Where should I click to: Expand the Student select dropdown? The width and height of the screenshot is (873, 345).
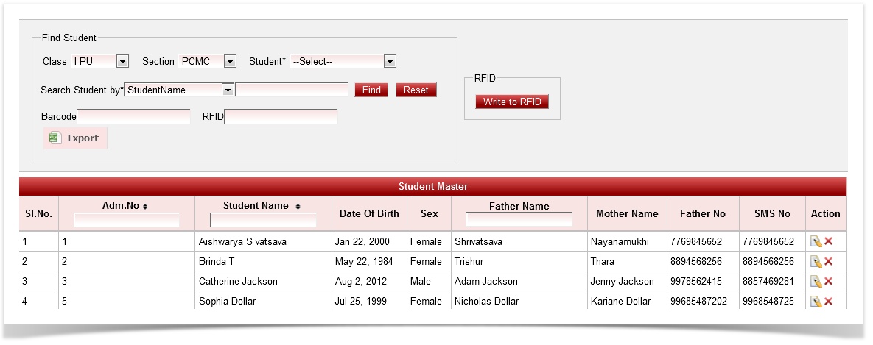pyautogui.click(x=390, y=62)
